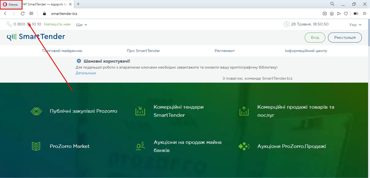This screenshot has width=370, height=178.
Task: Open a new tab with plus button
Action: tap(78, 4)
